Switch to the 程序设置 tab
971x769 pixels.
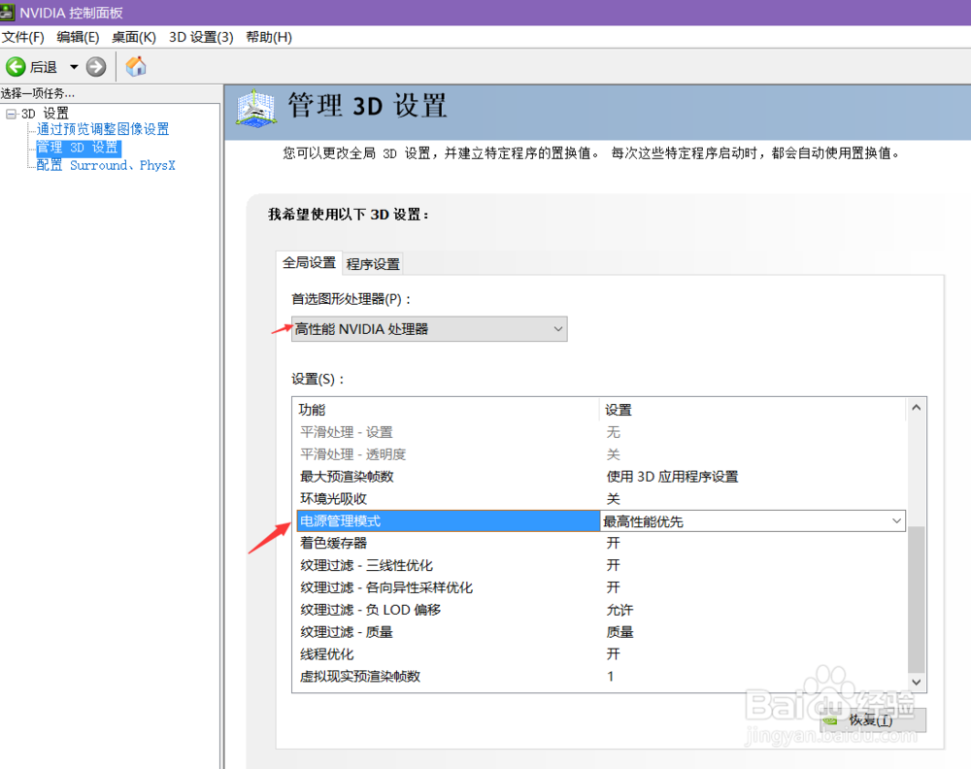point(372,263)
